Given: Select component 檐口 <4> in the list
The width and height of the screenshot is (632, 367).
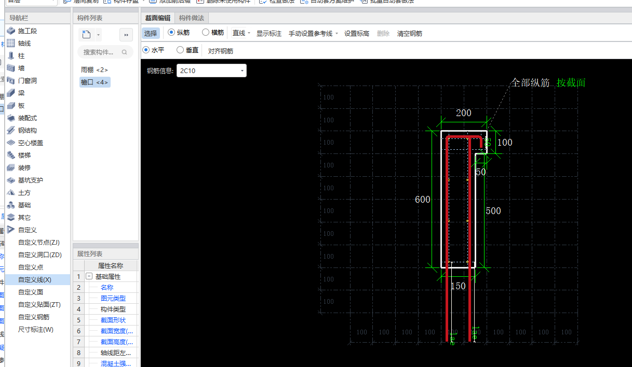Looking at the screenshot, I should tap(95, 82).
